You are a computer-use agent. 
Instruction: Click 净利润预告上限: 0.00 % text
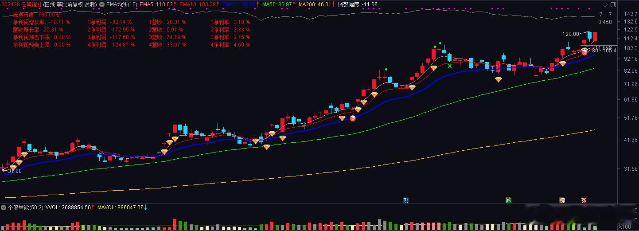42,45
